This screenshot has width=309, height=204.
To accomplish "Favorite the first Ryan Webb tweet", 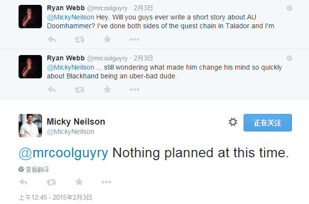I will pos(107,39).
